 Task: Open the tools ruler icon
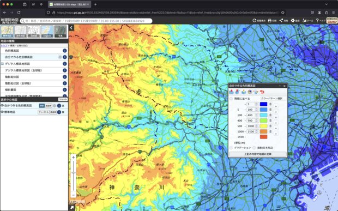[304, 21]
